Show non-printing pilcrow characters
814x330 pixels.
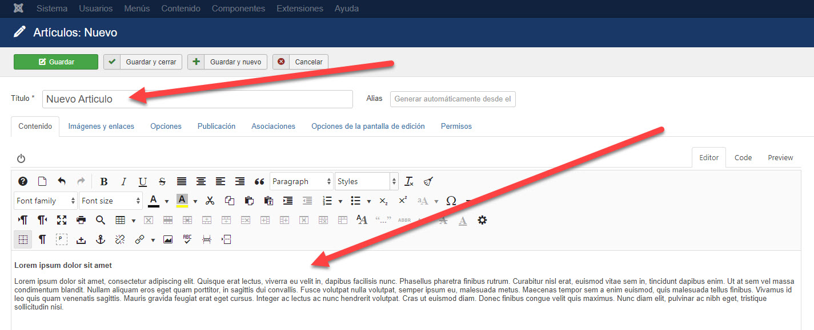[x=42, y=239]
